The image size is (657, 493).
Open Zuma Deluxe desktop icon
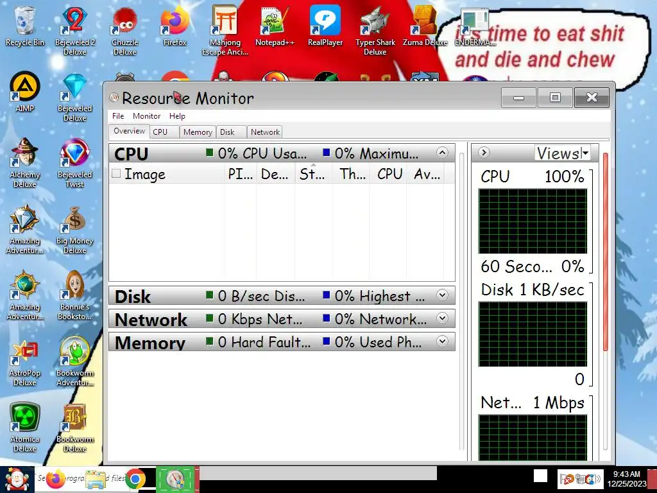[425, 26]
